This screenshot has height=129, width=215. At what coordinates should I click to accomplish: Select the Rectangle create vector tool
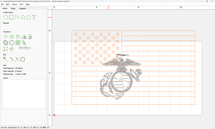click(11, 17)
